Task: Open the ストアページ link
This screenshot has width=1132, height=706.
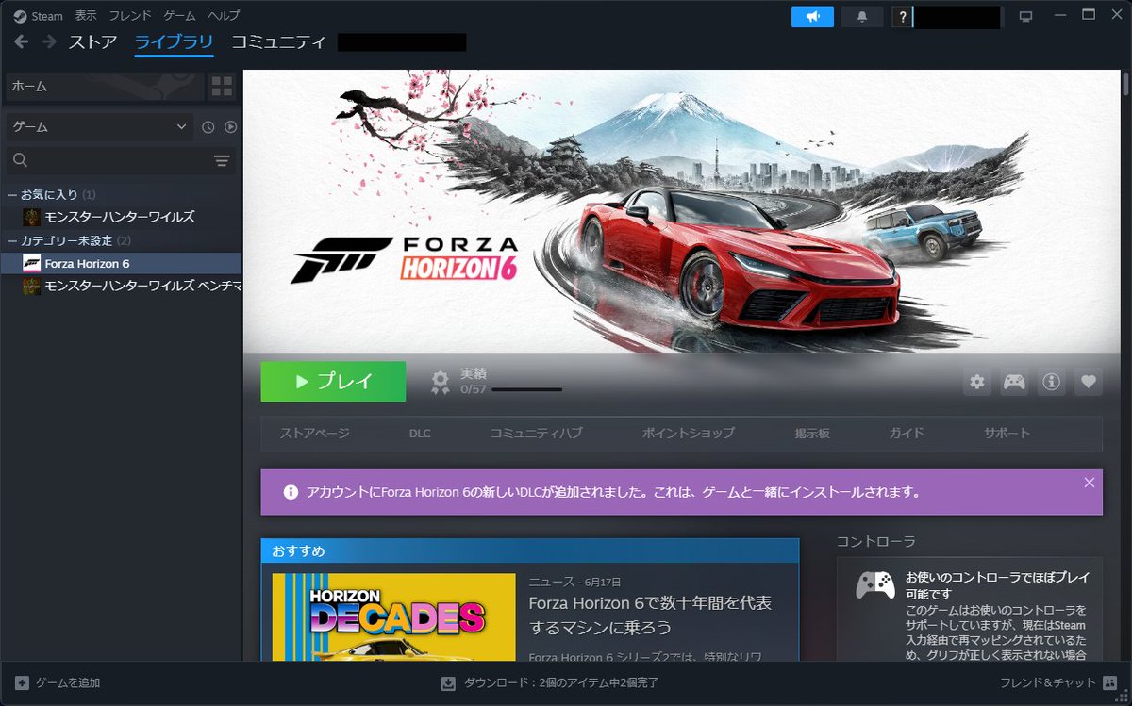Action: tap(314, 434)
